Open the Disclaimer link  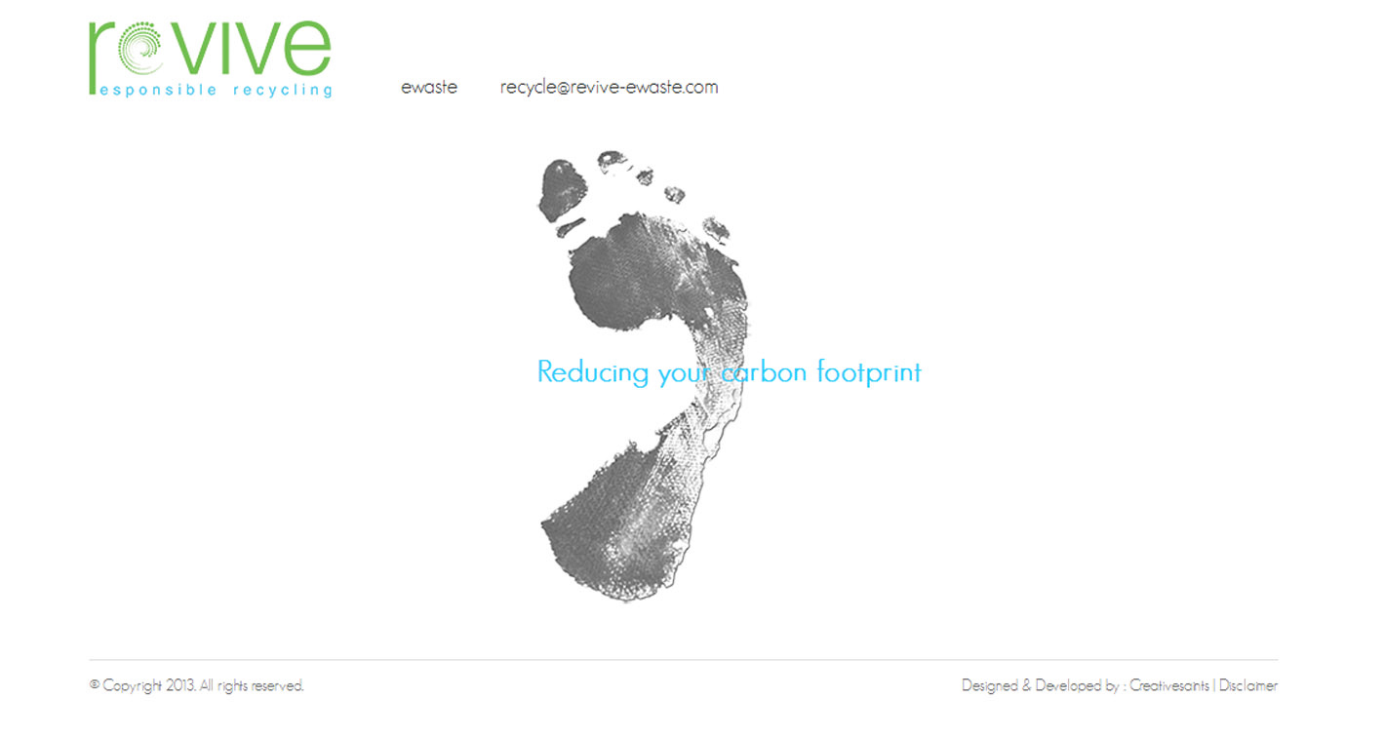point(1248,685)
